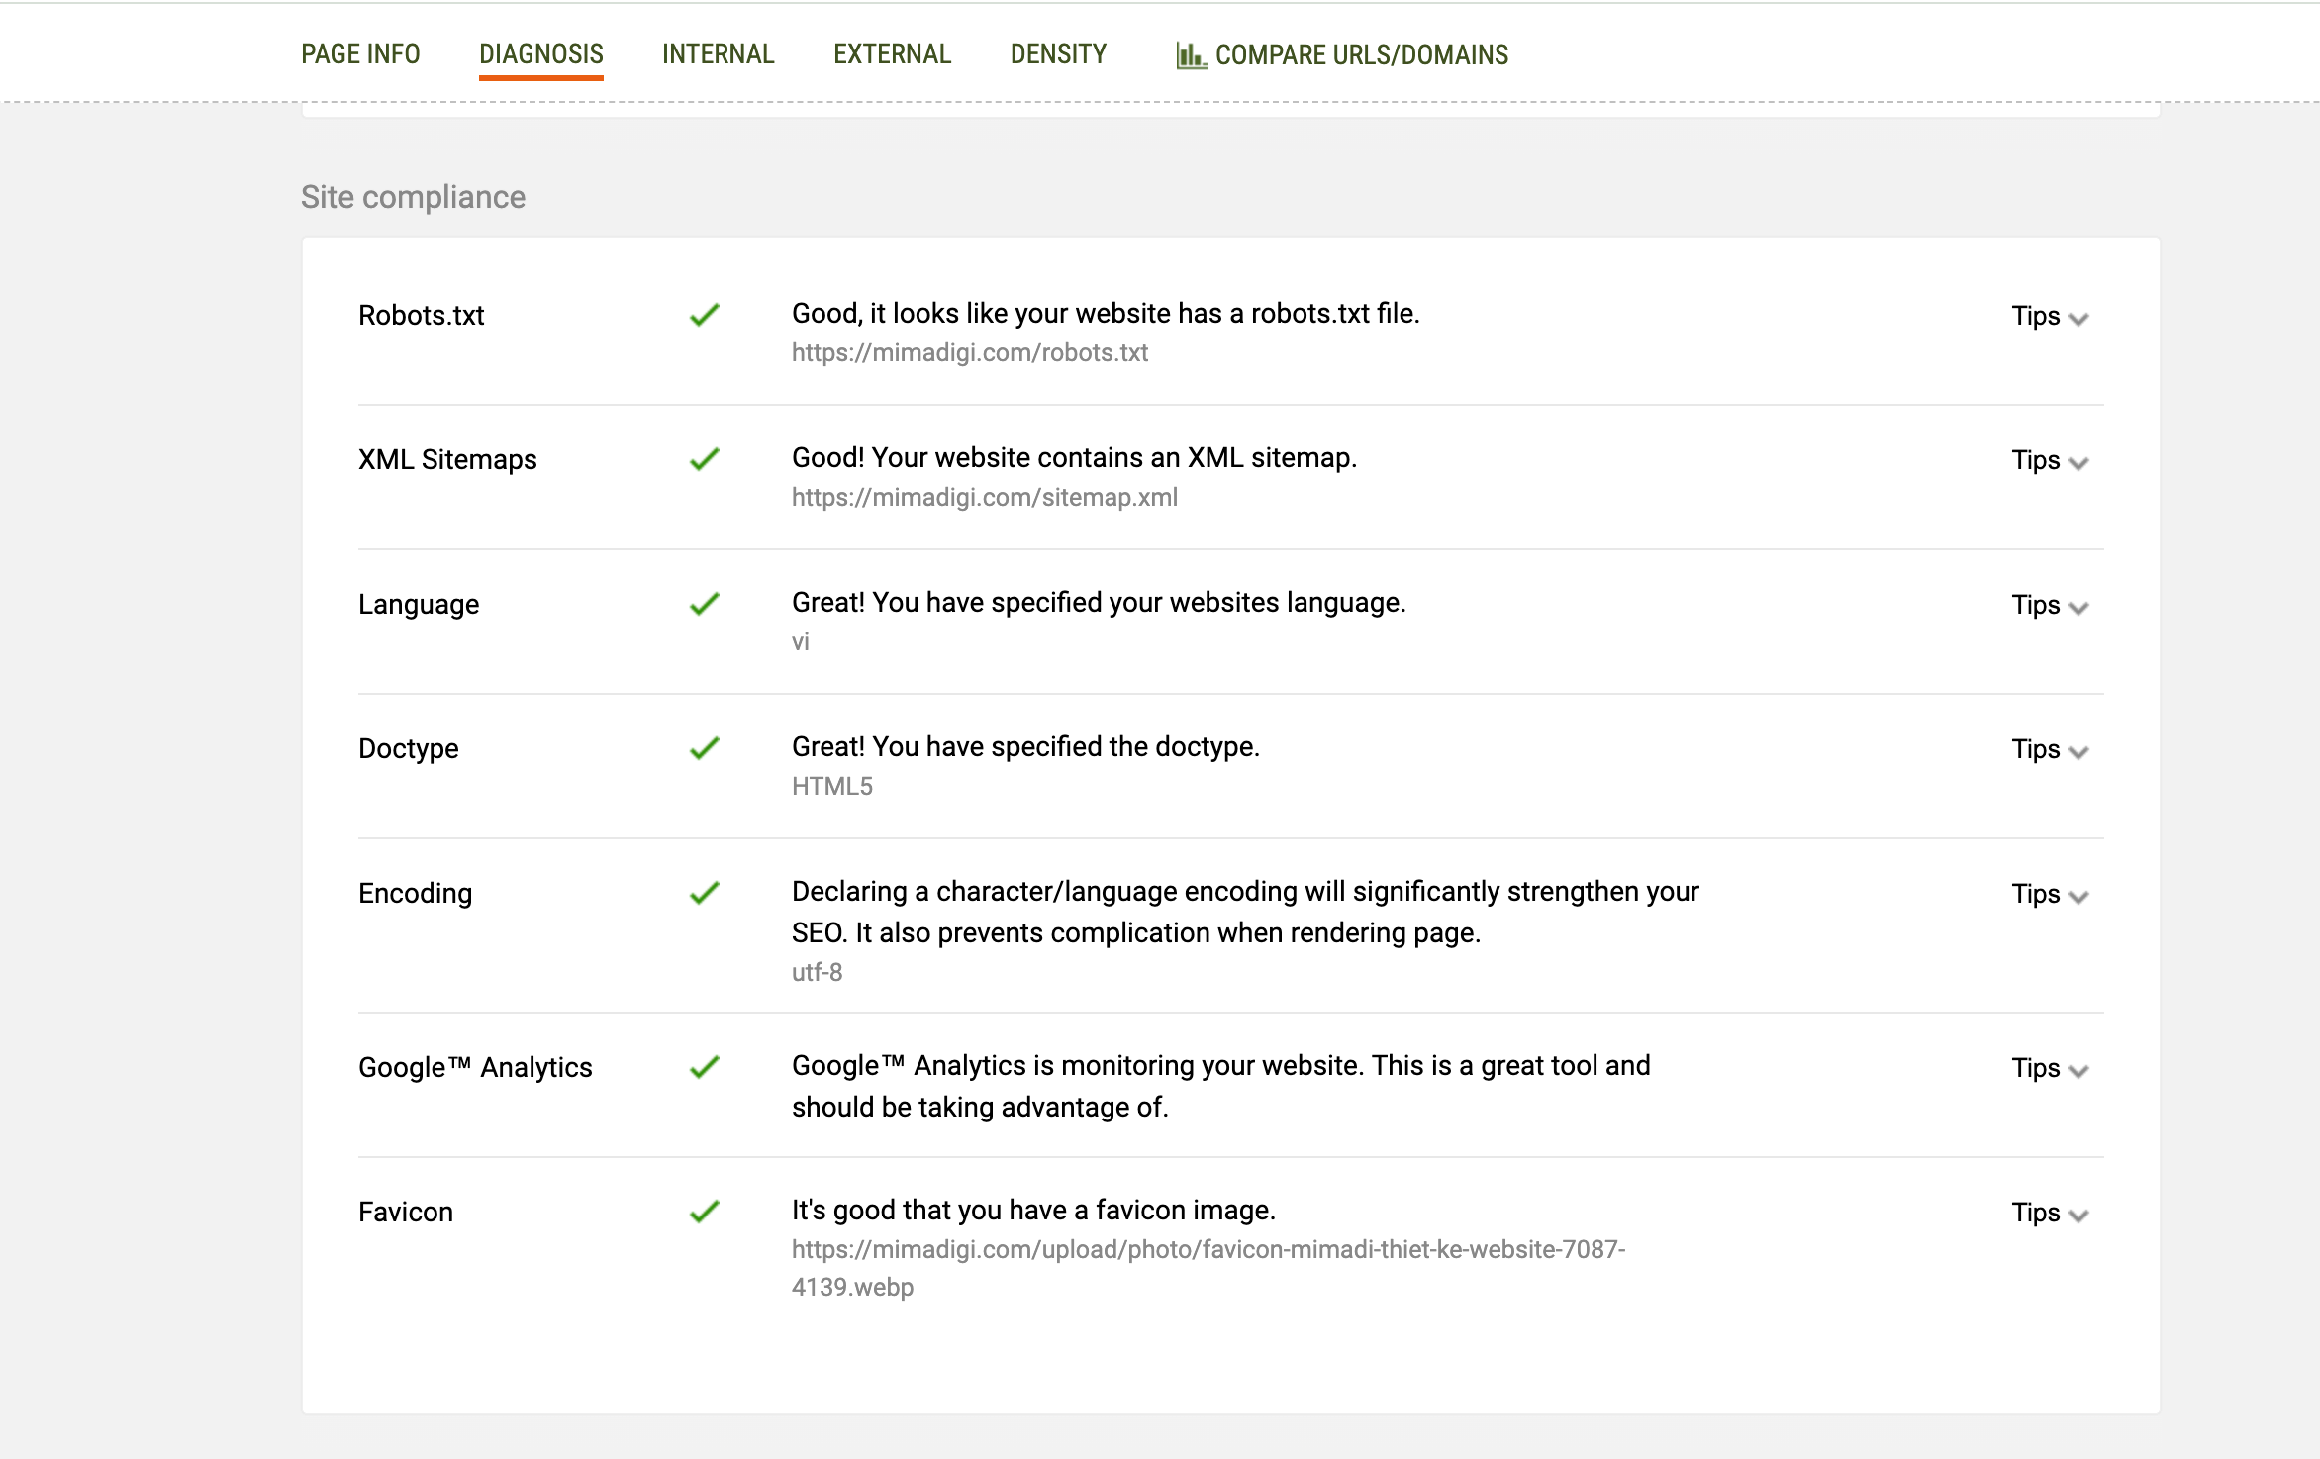Image resolution: width=2320 pixels, height=1459 pixels.
Task: Open the sitemap.xml URL link
Action: (x=984, y=498)
